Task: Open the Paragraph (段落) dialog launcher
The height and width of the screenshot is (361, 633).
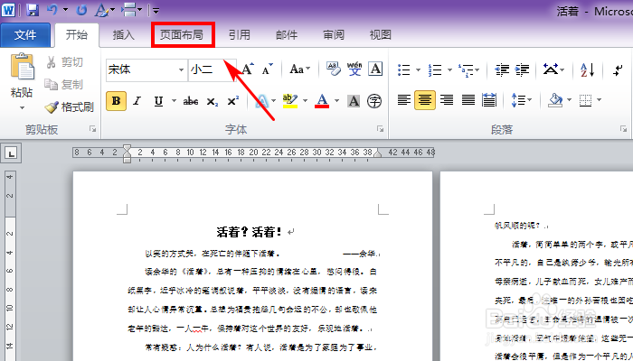Action: click(624, 129)
